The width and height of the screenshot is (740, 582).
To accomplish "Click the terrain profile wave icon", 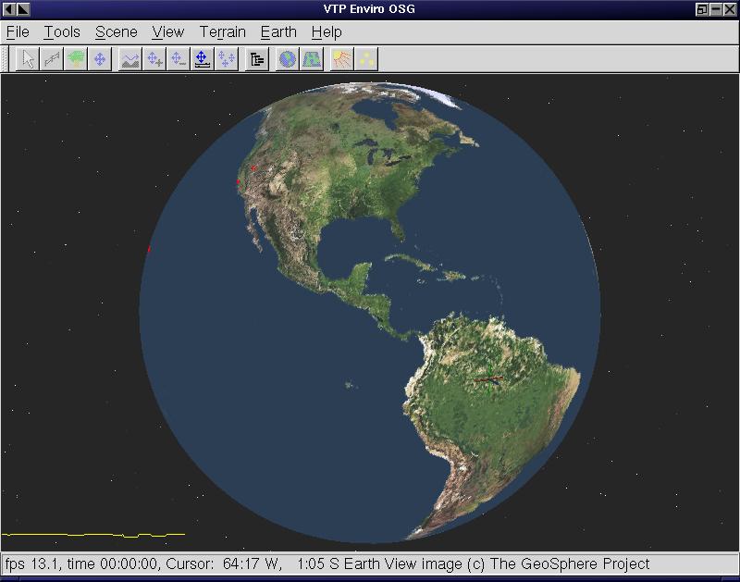I will point(130,59).
